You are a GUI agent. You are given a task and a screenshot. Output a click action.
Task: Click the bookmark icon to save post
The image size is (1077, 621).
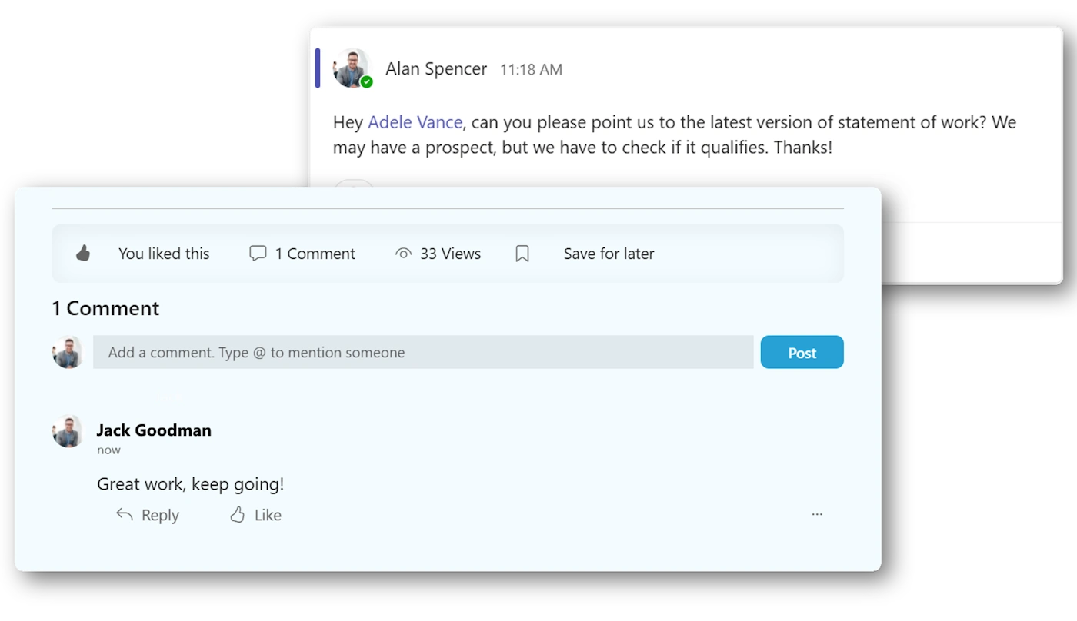[x=522, y=254]
